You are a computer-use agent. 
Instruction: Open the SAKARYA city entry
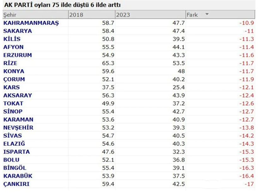pyautogui.click(x=18, y=31)
